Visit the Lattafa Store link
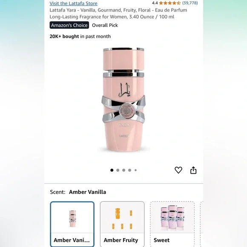The image size is (247, 247). tap(73, 3)
